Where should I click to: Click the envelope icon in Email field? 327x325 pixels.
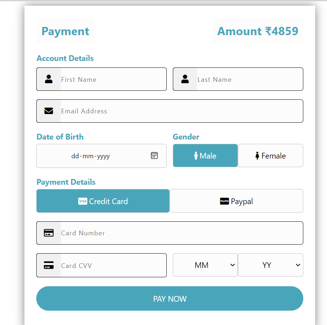[x=49, y=111]
